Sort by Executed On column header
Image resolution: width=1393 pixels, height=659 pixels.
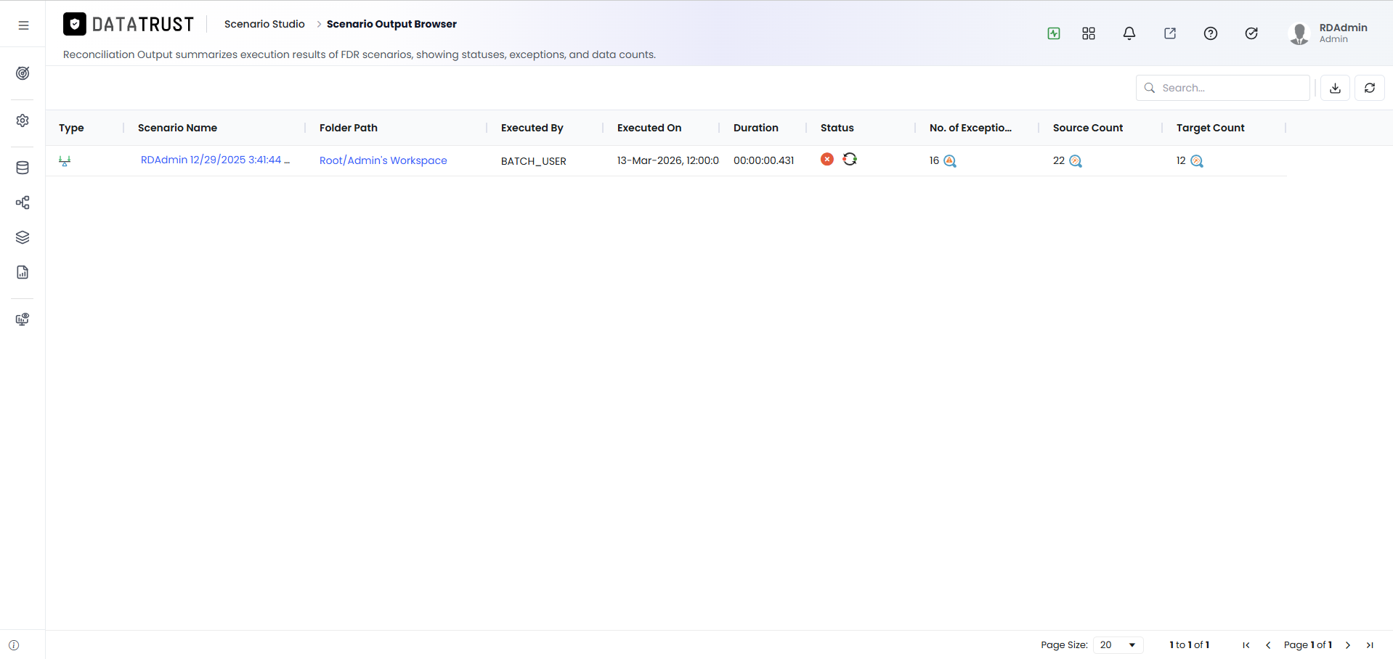649,128
